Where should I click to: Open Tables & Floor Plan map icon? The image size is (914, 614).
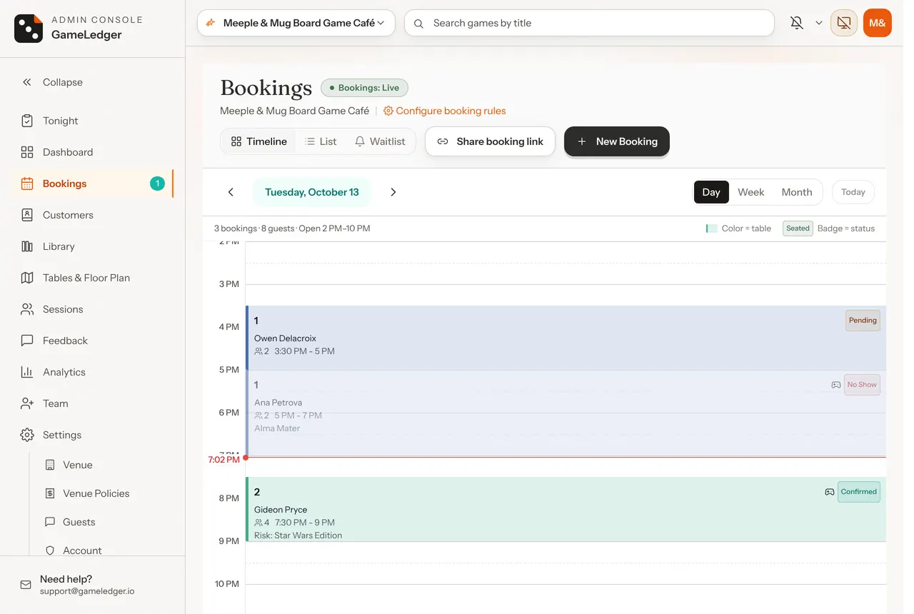(x=27, y=278)
